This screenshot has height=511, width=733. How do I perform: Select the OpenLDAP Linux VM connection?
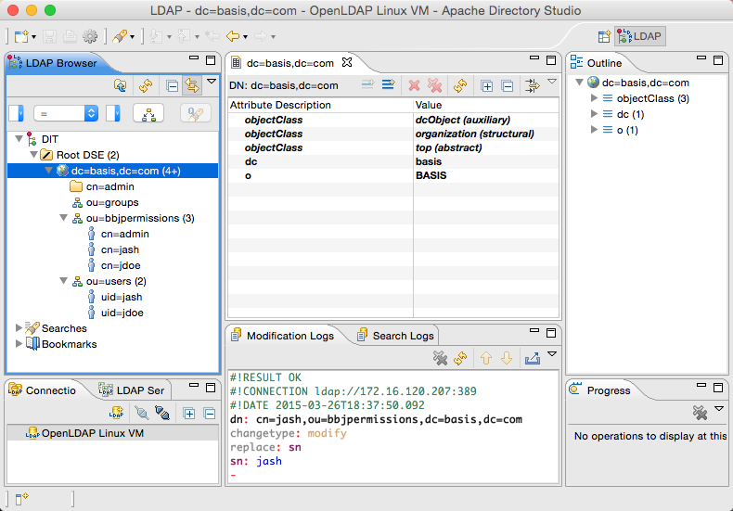pyautogui.click(x=84, y=433)
